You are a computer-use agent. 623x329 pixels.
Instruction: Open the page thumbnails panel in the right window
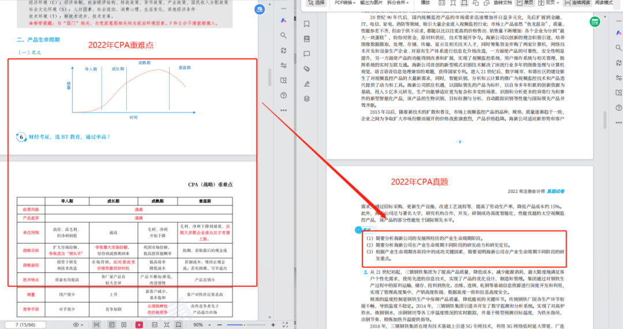[307, 39]
